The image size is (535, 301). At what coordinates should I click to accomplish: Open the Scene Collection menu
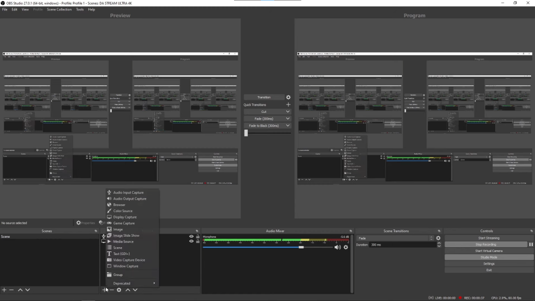tap(59, 9)
